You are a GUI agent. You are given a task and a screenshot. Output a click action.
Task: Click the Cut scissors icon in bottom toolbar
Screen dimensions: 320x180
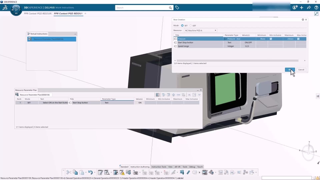click(69, 172)
